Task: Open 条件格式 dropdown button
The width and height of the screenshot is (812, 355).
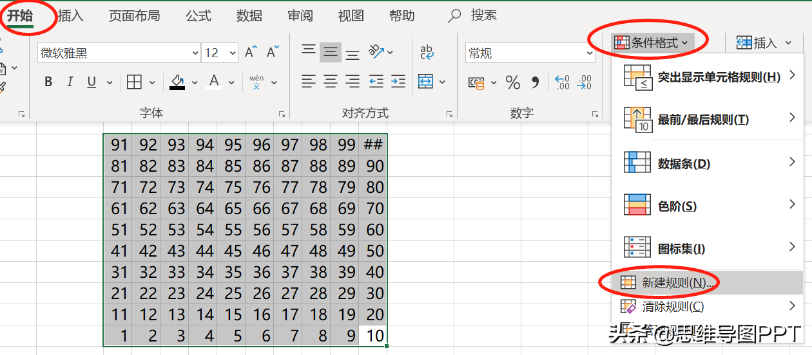Action: [x=652, y=43]
